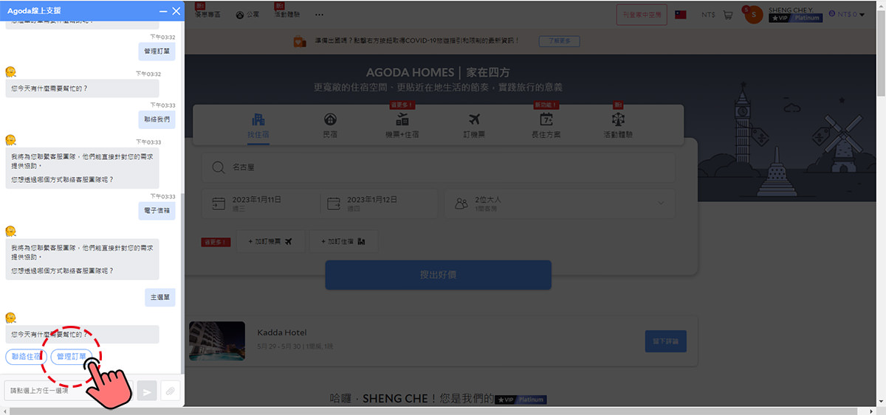Screen dimensions: 886x415
Task: Click the 電子信箱 sent message bubble
Action: 157,210
